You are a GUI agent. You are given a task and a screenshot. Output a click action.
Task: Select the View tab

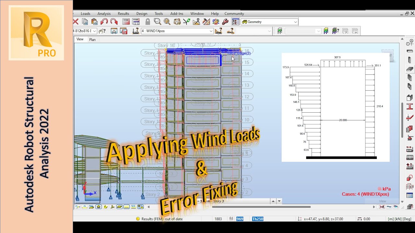click(80, 39)
